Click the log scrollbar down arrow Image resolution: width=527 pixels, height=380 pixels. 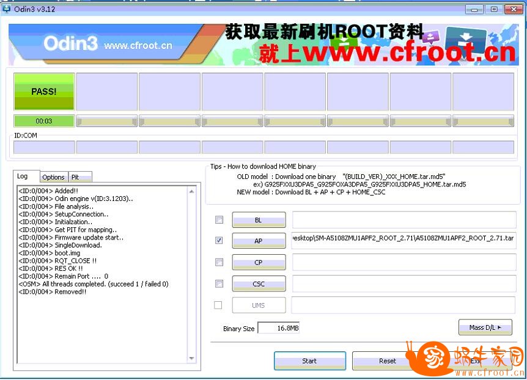[x=191, y=358]
